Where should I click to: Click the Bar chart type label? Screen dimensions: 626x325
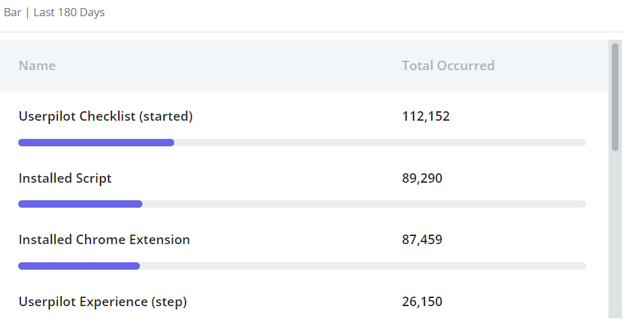(12, 12)
